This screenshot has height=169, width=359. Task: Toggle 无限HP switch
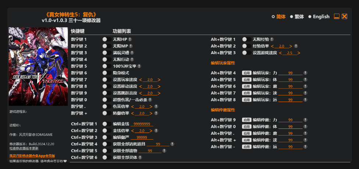tap(107, 39)
